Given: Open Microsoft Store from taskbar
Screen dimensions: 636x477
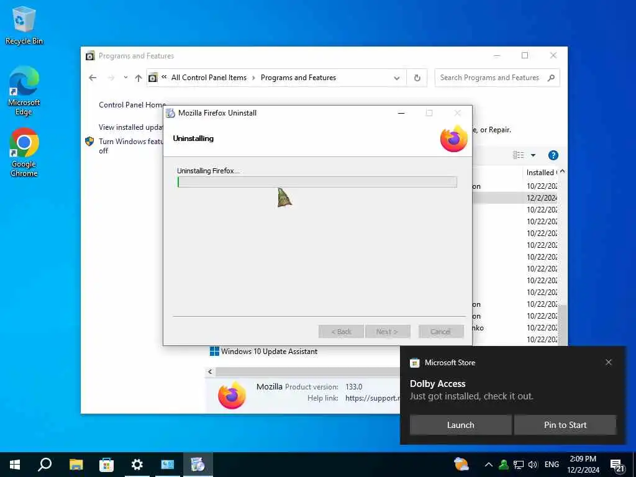Looking at the screenshot, I should (106, 465).
